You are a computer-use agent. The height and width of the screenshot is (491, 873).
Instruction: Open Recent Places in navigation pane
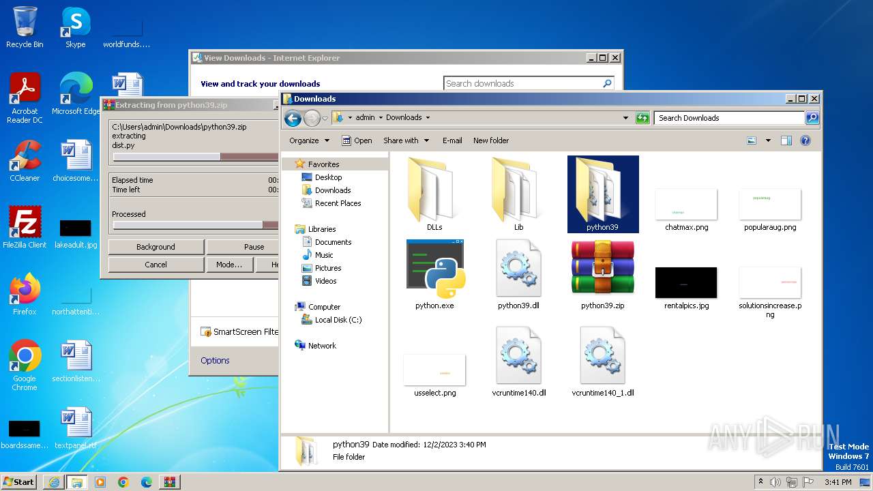coord(338,203)
